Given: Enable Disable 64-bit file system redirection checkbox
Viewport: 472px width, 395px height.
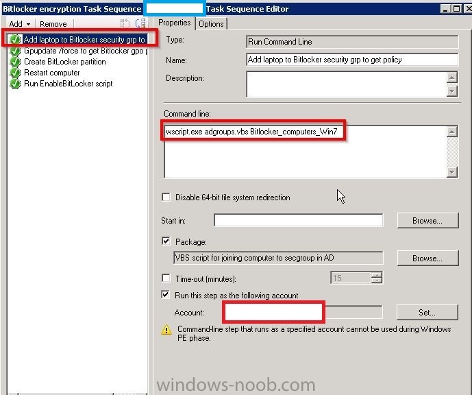Looking at the screenshot, I should (166, 197).
